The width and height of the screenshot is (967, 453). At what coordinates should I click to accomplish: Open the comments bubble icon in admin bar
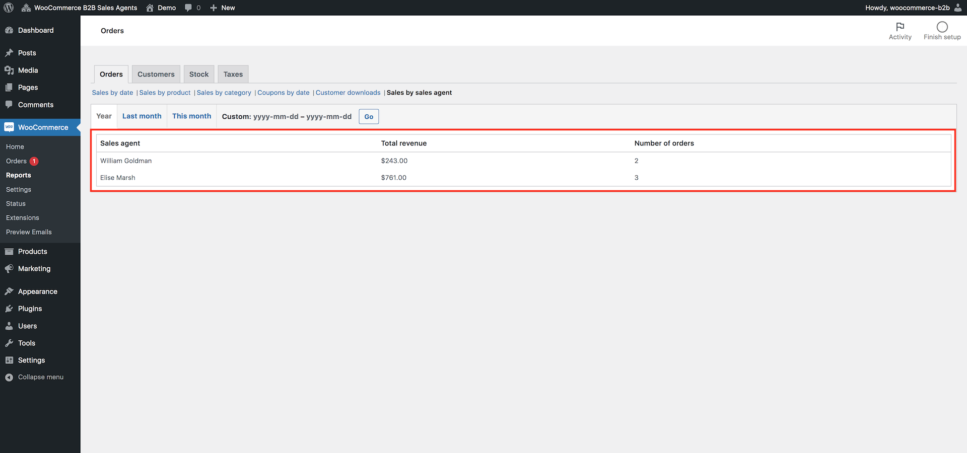(188, 8)
